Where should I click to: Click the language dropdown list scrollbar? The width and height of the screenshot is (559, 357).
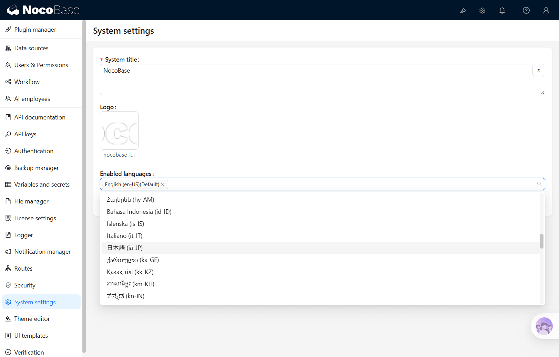pyautogui.click(x=542, y=241)
